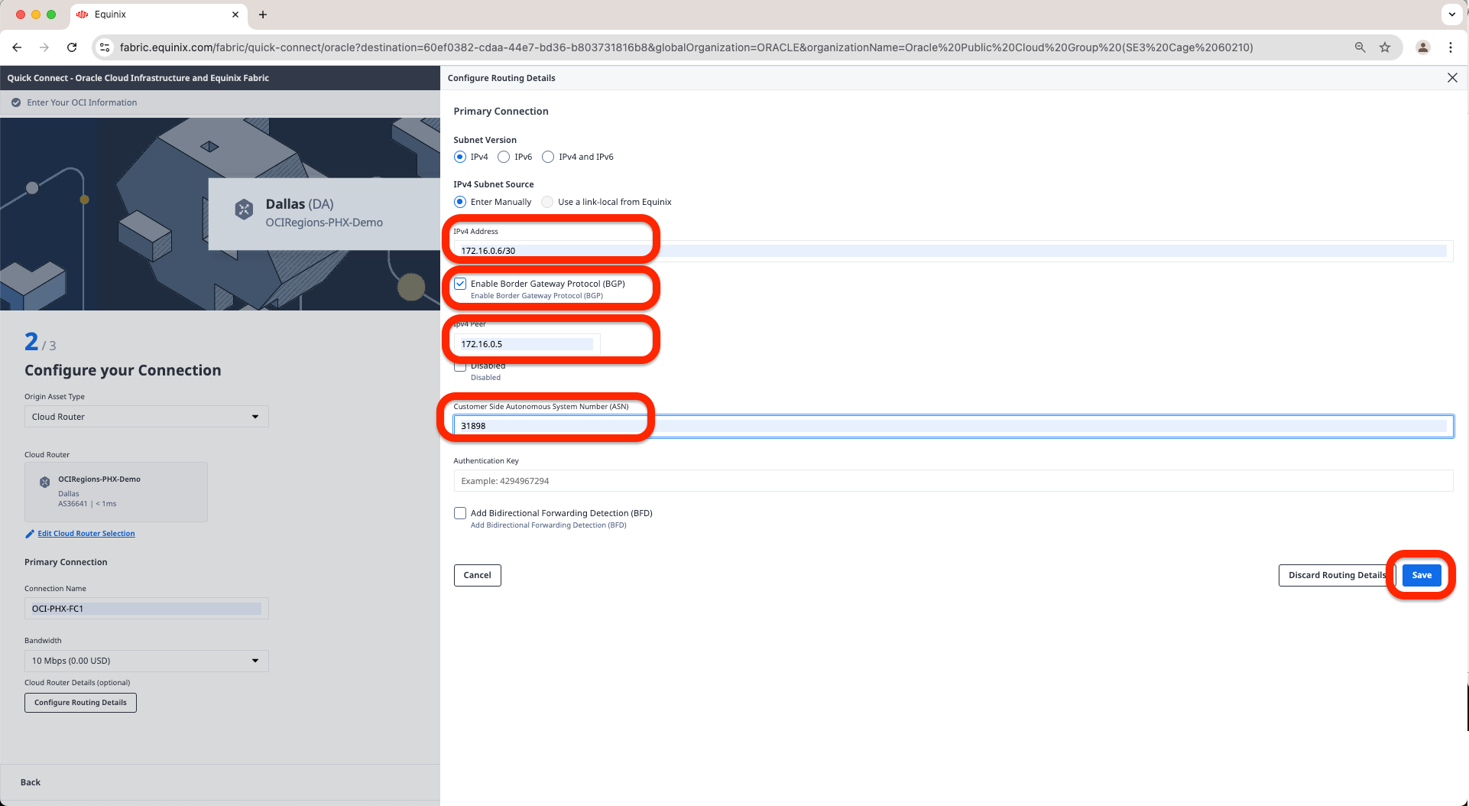Click the checkmark icon beside Enter Your OCI Information
Image resolution: width=1469 pixels, height=806 pixels.
pyautogui.click(x=16, y=102)
